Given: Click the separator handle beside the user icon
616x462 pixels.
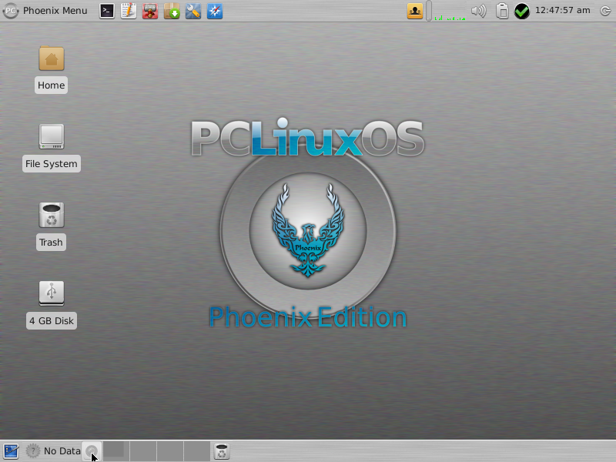Looking at the screenshot, I should [429, 11].
